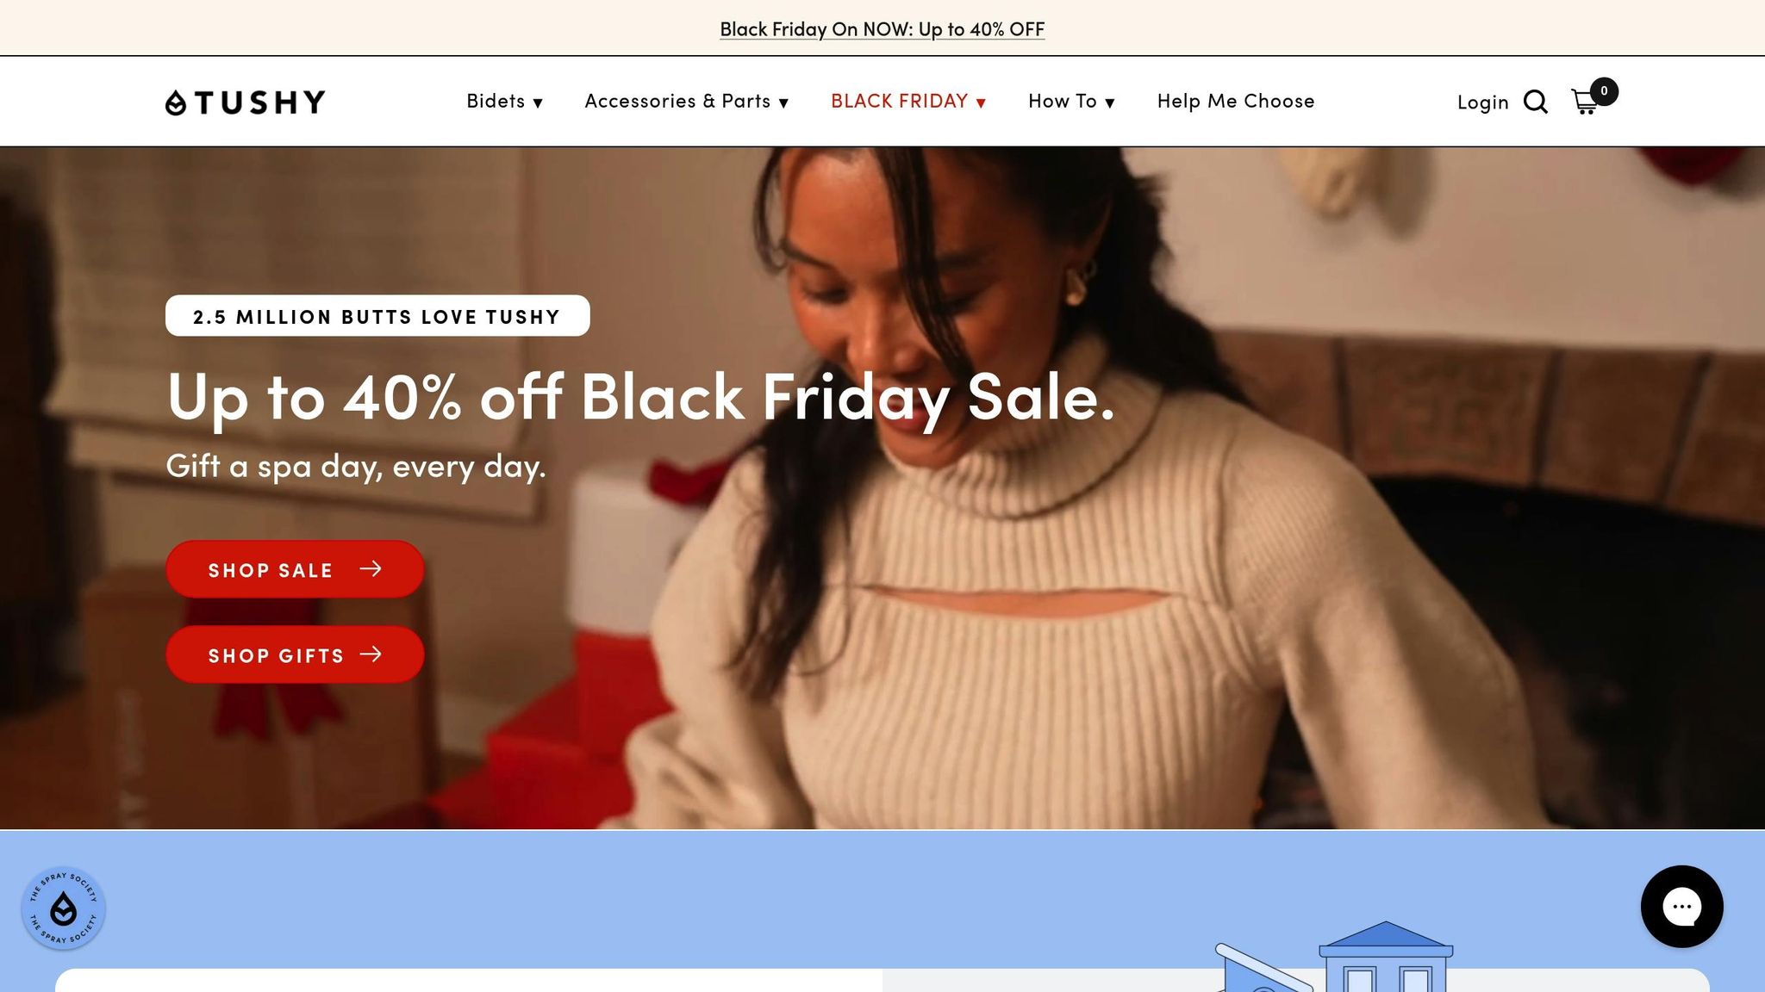Viewport: 1765px width, 992px height.
Task: Open The Spray Society badge
Action: tap(64, 908)
